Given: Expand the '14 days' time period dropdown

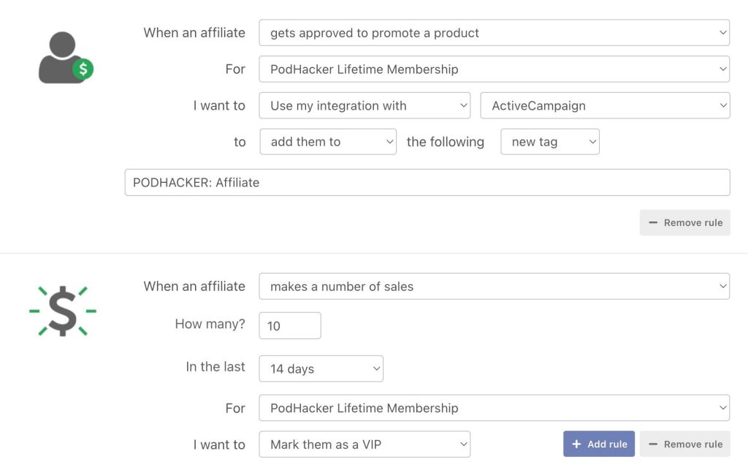Looking at the screenshot, I should pos(321,369).
